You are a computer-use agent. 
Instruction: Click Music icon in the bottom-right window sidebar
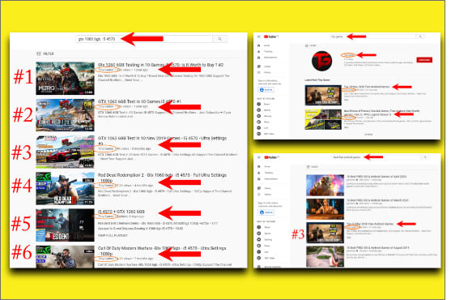pos(259,227)
